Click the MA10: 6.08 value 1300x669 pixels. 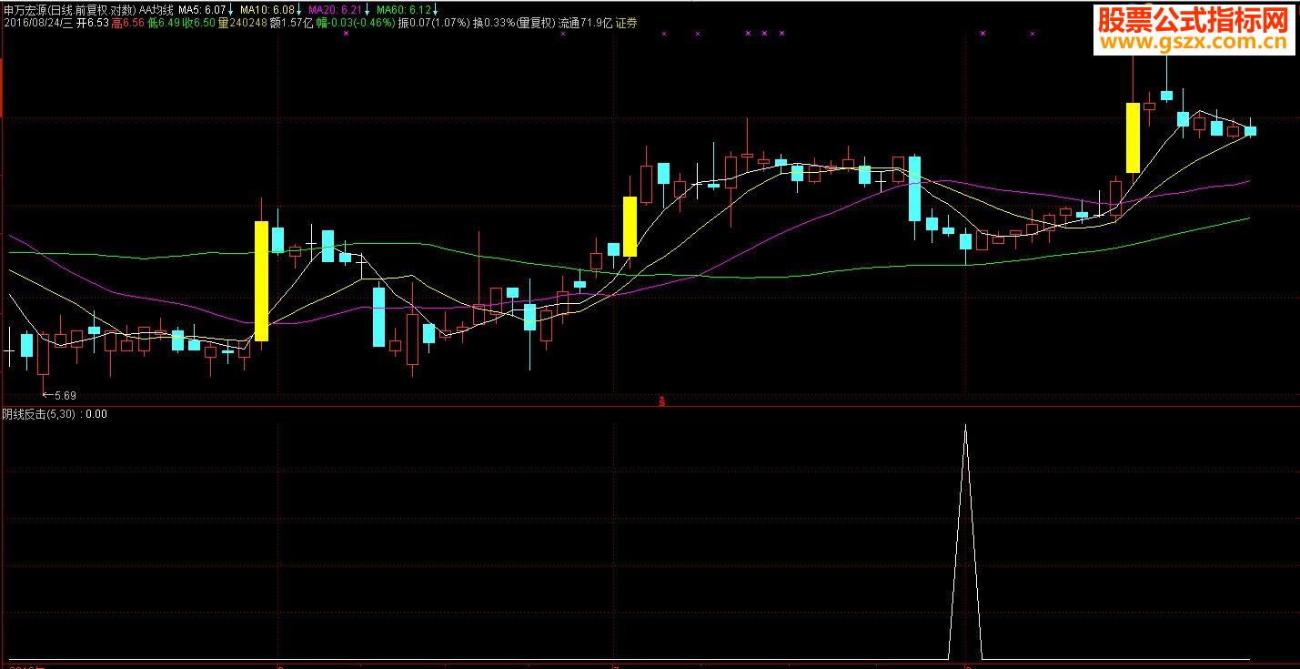[267, 9]
